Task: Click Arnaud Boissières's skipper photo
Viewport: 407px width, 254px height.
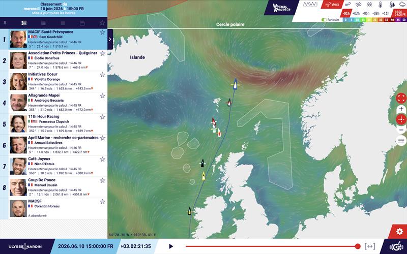Action: click(x=18, y=145)
